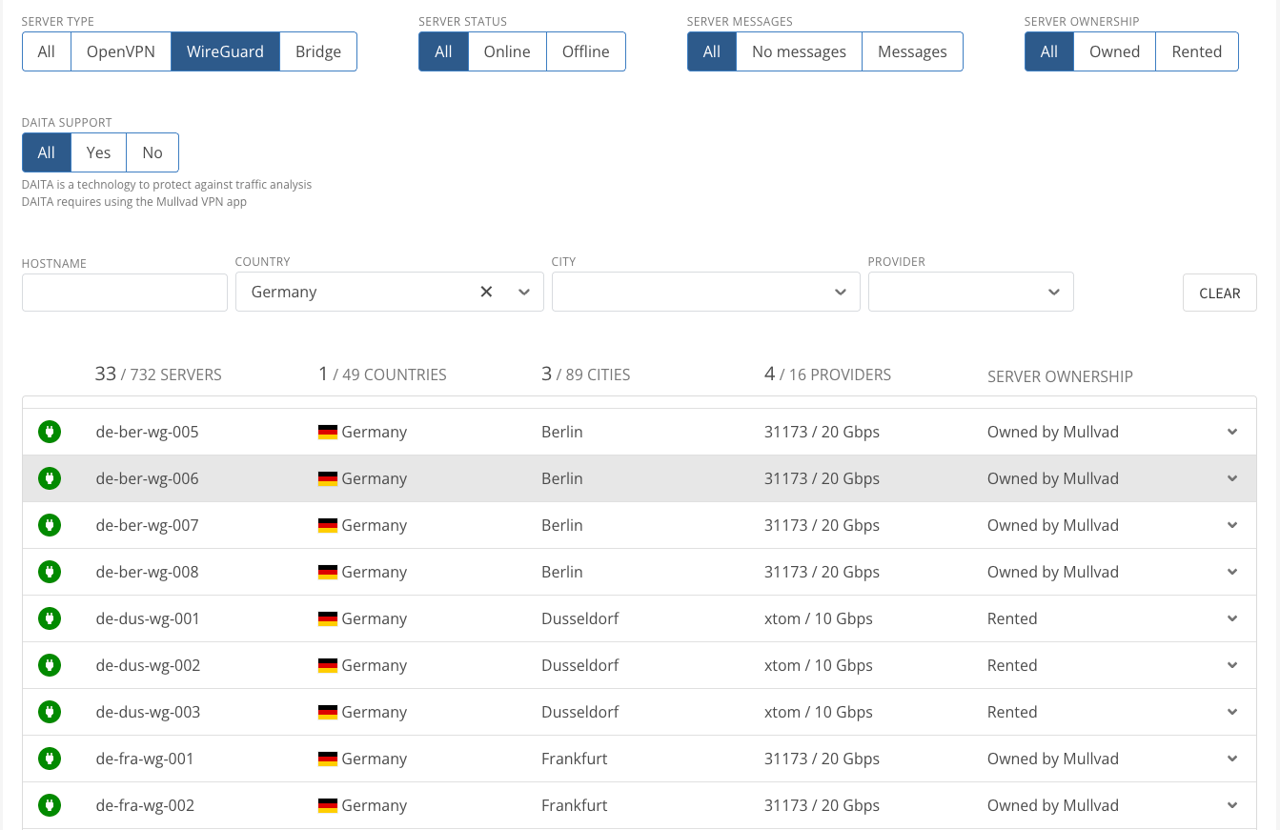
Task: Select Messages in server messages filter
Action: 912,51
